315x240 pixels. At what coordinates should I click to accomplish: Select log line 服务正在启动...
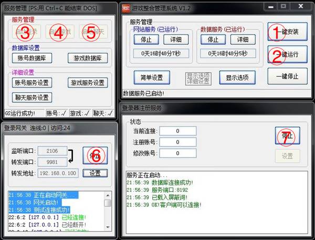[x=147, y=175]
